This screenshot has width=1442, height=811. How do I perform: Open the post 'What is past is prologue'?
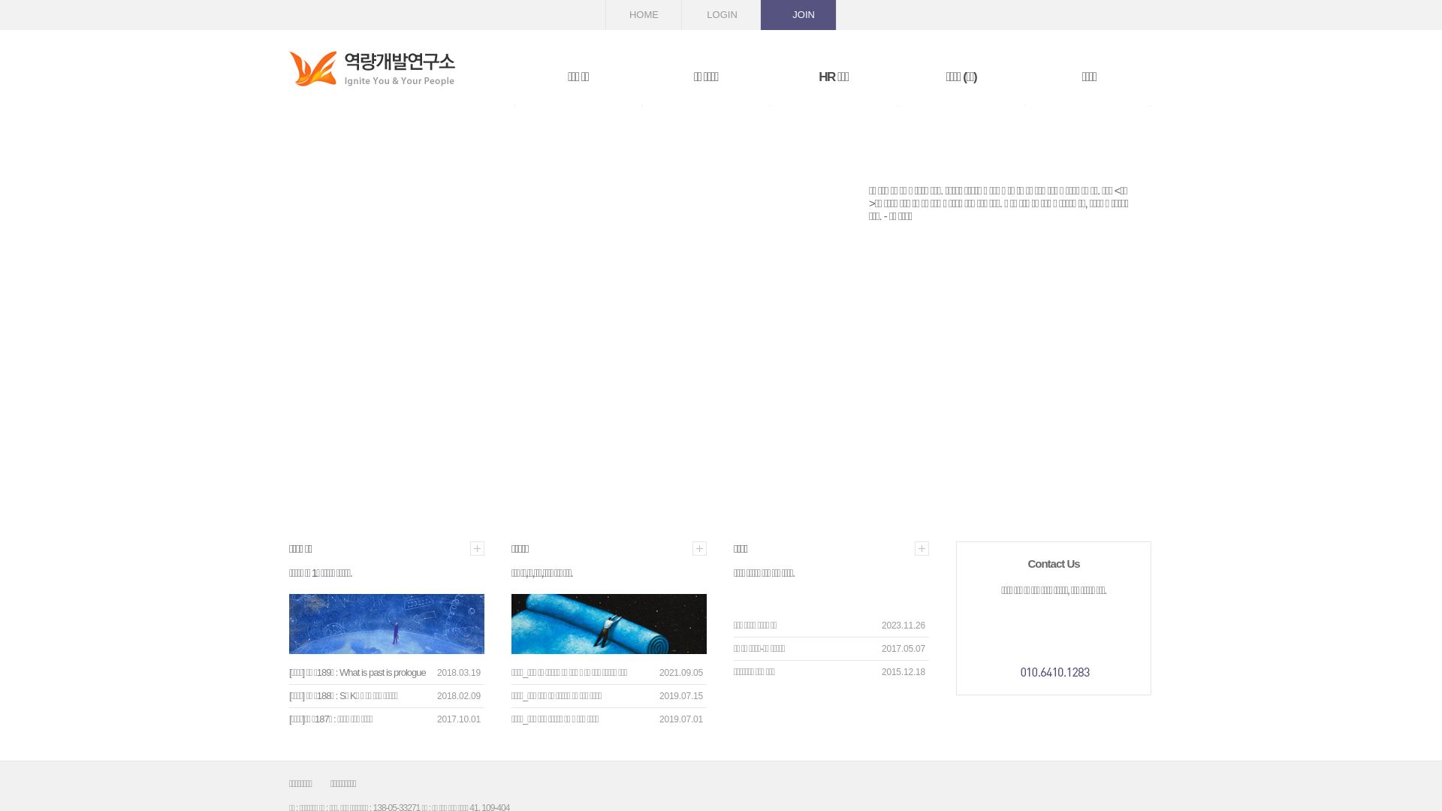tap(357, 673)
